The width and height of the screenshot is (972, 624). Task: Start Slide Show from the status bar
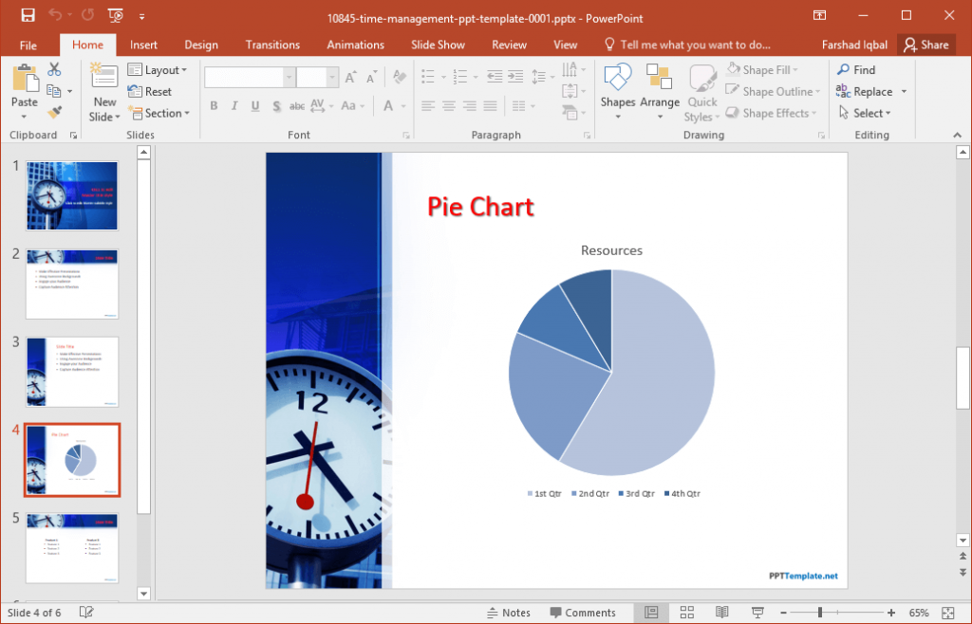pyautogui.click(x=757, y=612)
